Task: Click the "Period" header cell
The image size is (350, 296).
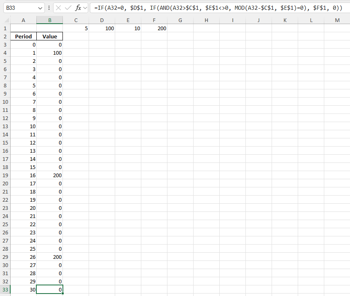Action: pyautogui.click(x=23, y=36)
